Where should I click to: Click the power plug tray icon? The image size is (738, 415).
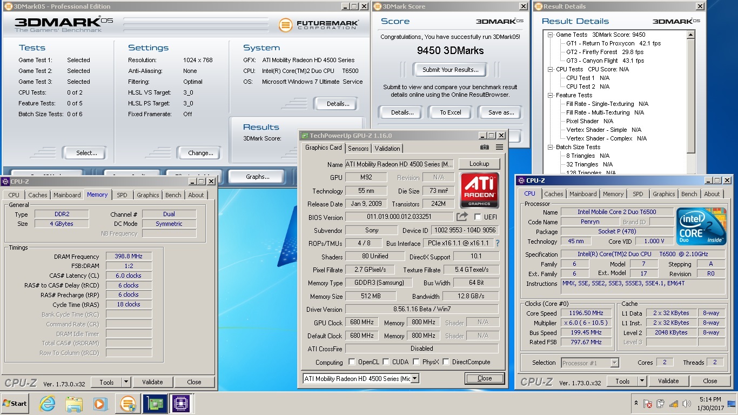click(660, 404)
